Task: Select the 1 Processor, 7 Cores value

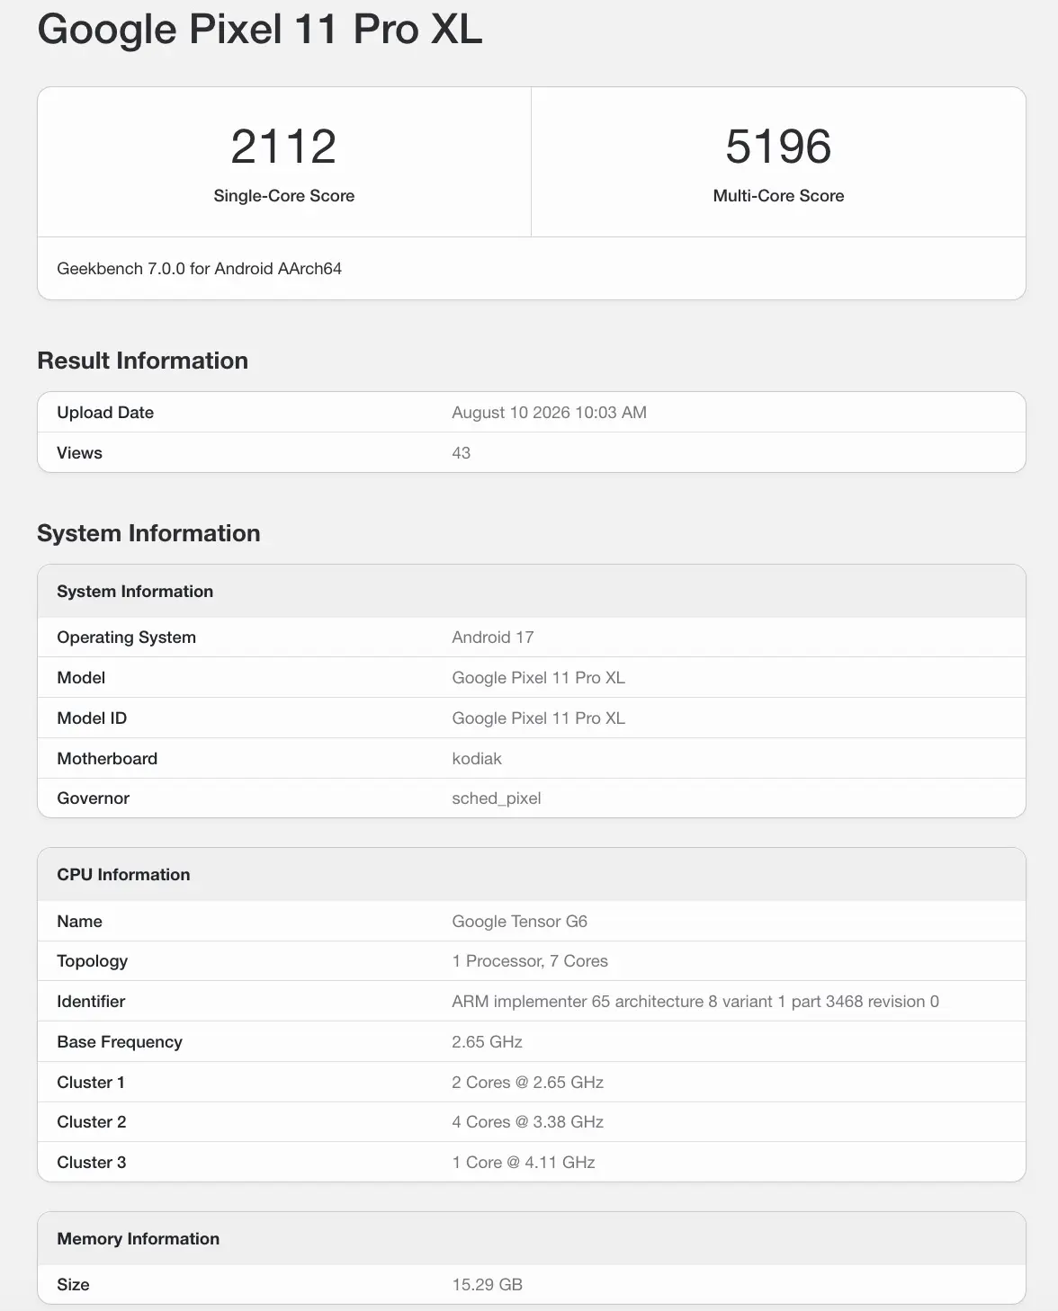Action: pos(530,961)
